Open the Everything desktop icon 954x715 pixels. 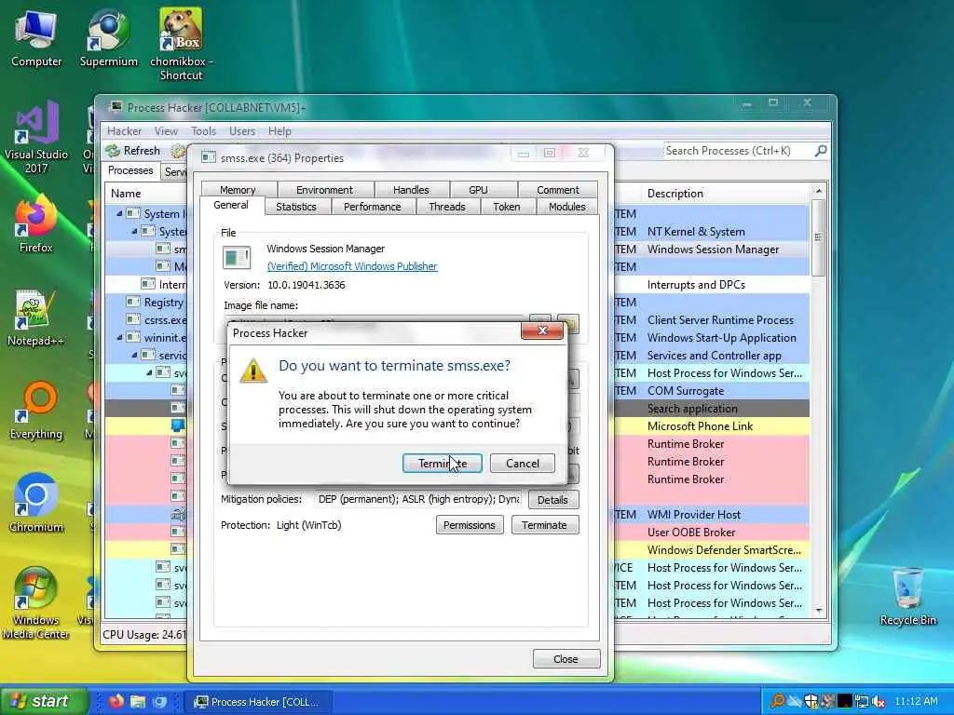(x=36, y=411)
